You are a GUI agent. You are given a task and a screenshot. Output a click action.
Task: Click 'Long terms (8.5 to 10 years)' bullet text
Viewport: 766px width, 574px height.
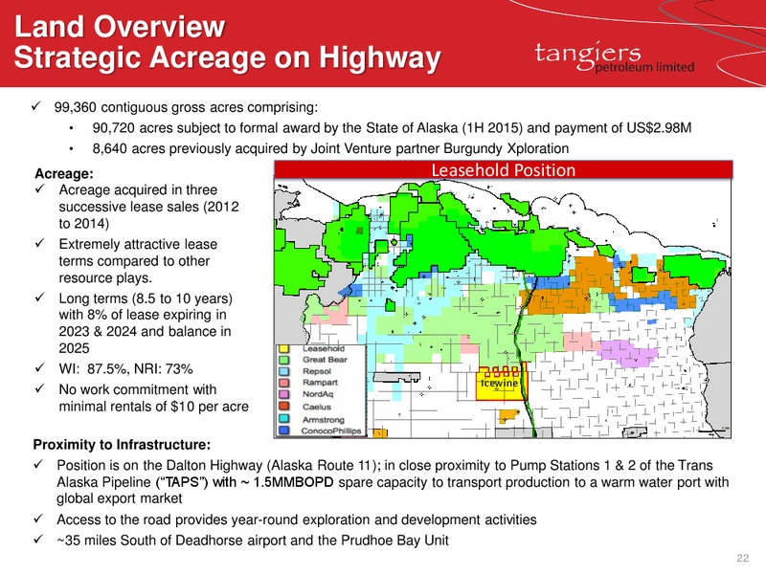coord(146,323)
